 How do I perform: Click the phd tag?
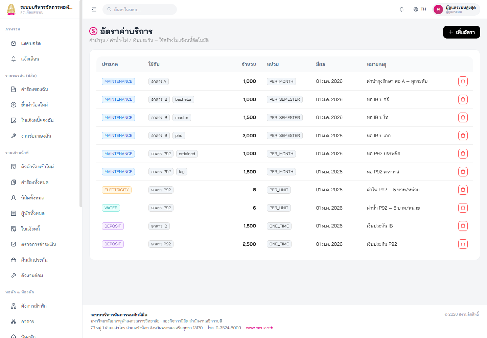click(179, 136)
